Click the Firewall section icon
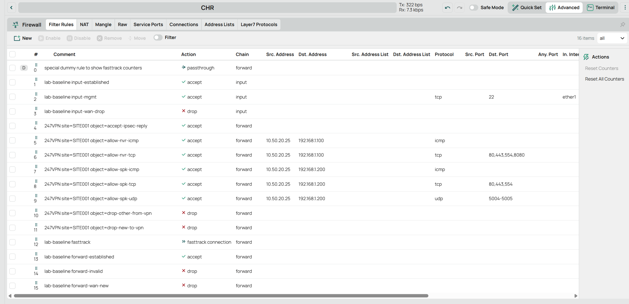Screen dimensions: 629x304 (x=15, y=25)
